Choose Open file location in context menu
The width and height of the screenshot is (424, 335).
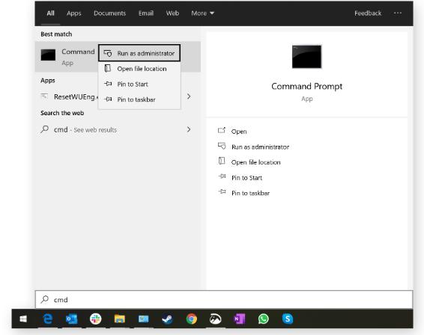click(139, 69)
